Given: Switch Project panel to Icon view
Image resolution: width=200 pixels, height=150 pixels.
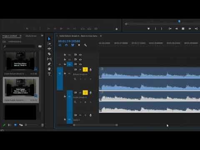Looking at the screenshot, I should pos(15,125).
